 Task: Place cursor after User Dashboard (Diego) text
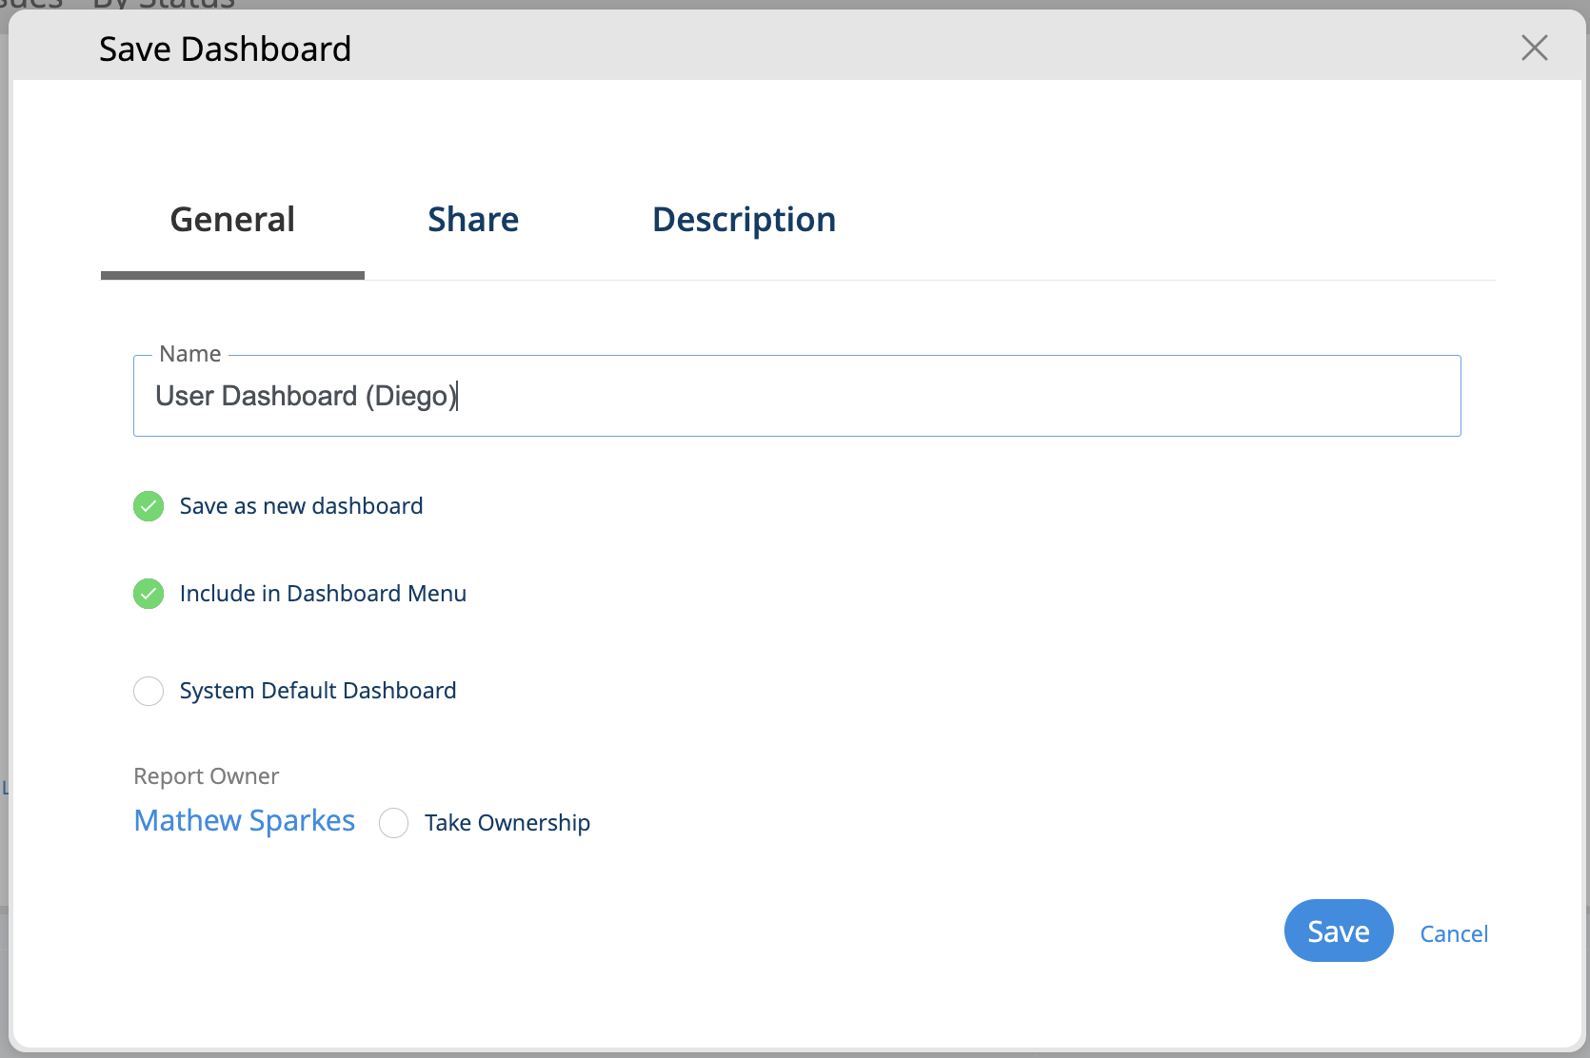[x=459, y=396]
